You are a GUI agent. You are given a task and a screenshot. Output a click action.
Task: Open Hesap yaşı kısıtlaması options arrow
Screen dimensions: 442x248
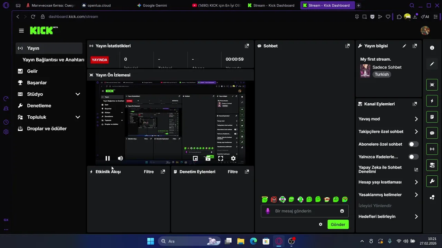(x=416, y=182)
